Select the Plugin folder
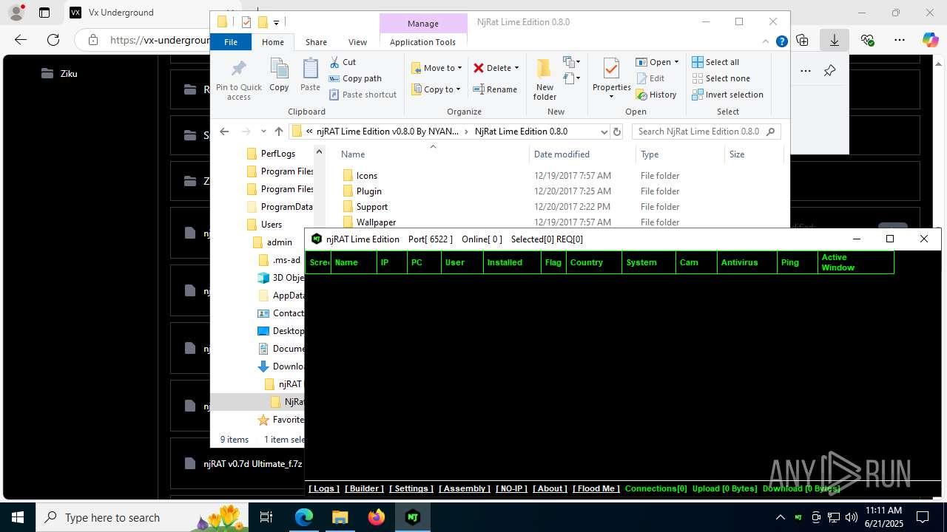The width and height of the screenshot is (947, 532). pos(368,191)
